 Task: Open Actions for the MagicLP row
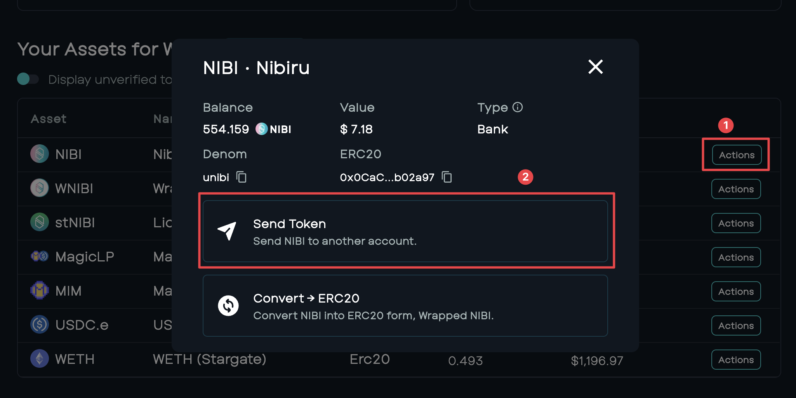point(736,257)
